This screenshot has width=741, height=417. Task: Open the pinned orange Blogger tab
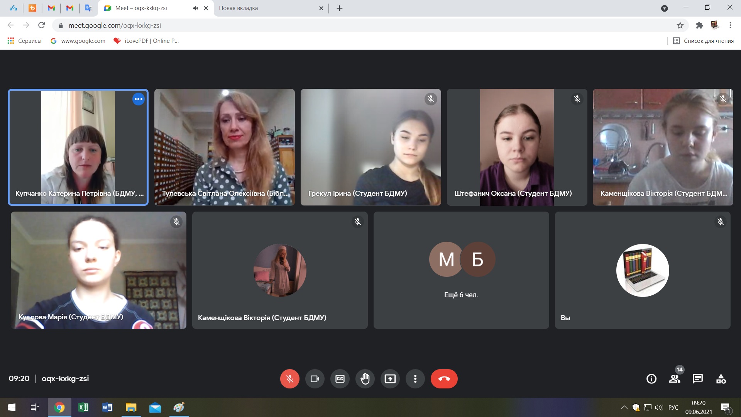32,8
